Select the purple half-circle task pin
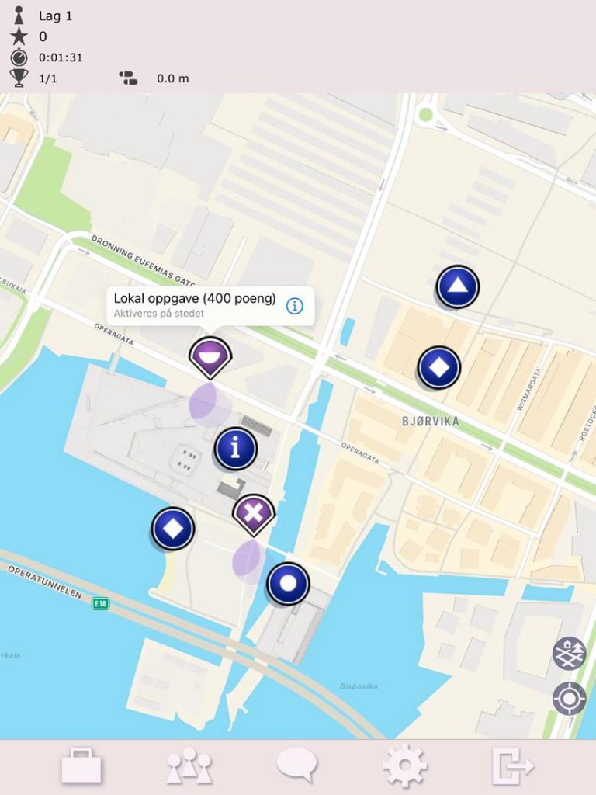 coord(210,357)
